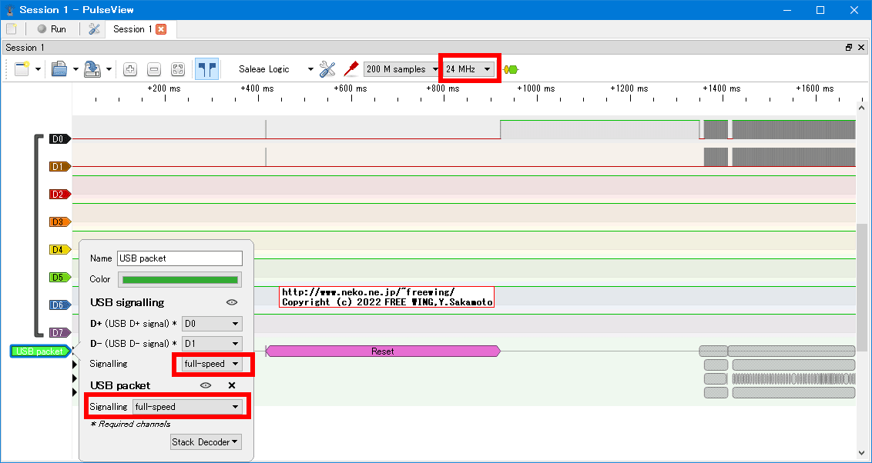This screenshot has height=463, width=872.
Task: Click the open file folder icon
Action: [x=59, y=69]
